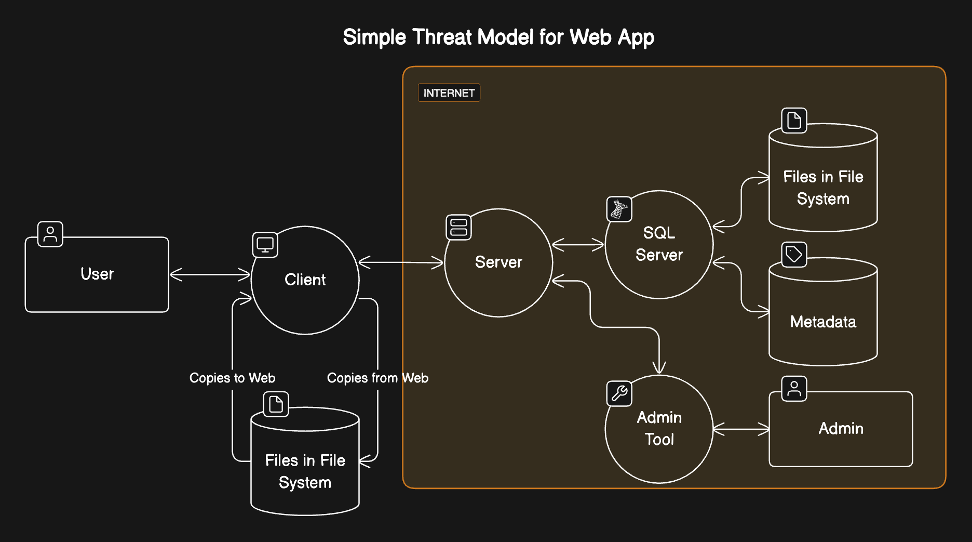Select the Client circle node
The width and height of the screenshot is (972, 542).
pyautogui.click(x=305, y=280)
